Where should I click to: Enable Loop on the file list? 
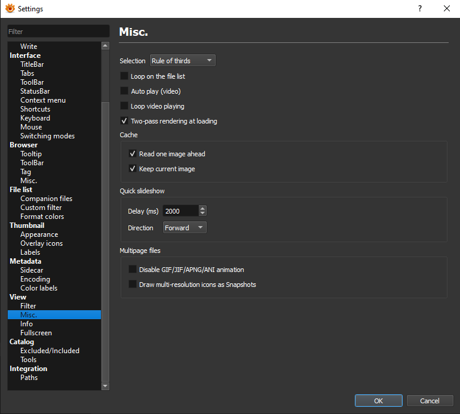[124, 76]
